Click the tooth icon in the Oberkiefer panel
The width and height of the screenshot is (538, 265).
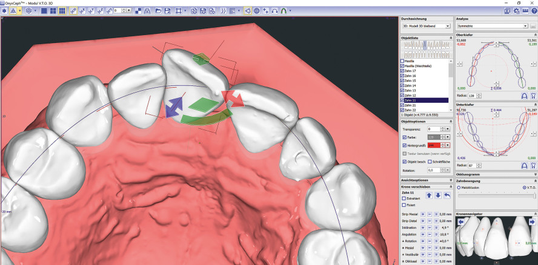pyautogui.click(x=533, y=96)
